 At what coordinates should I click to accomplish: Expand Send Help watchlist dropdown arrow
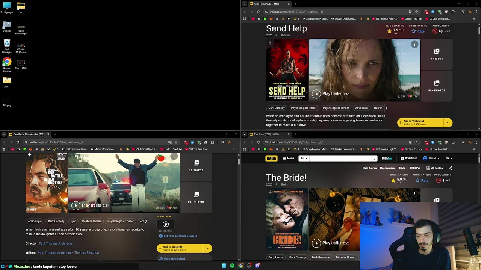coord(448,123)
